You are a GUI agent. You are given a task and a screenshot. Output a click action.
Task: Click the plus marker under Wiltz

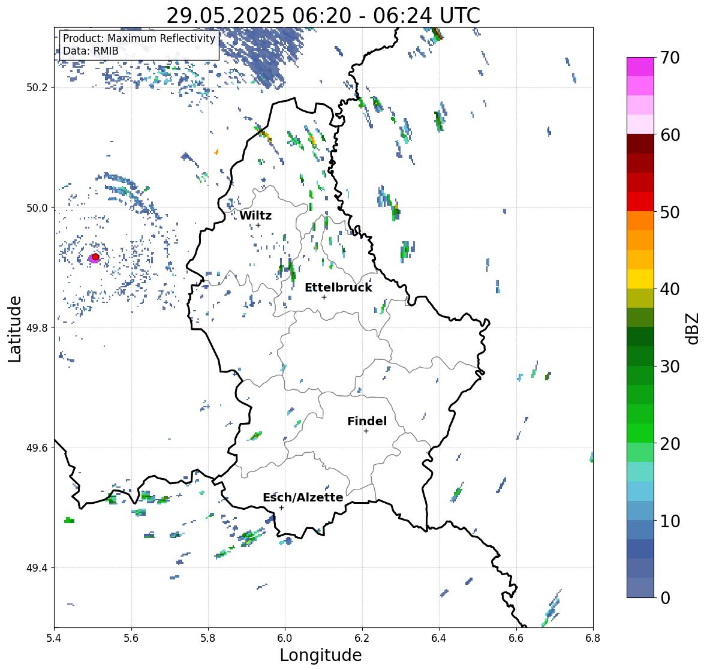(x=258, y=225)
